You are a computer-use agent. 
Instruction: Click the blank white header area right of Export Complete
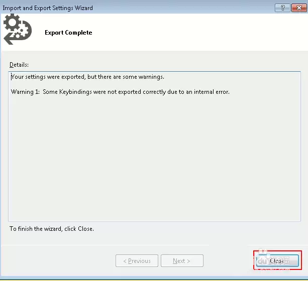pyautogui.click(x=201, y=33)
